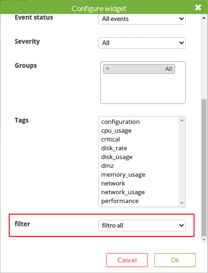Remove the All group tag
The image size is (208, 273).
point(108,68)
